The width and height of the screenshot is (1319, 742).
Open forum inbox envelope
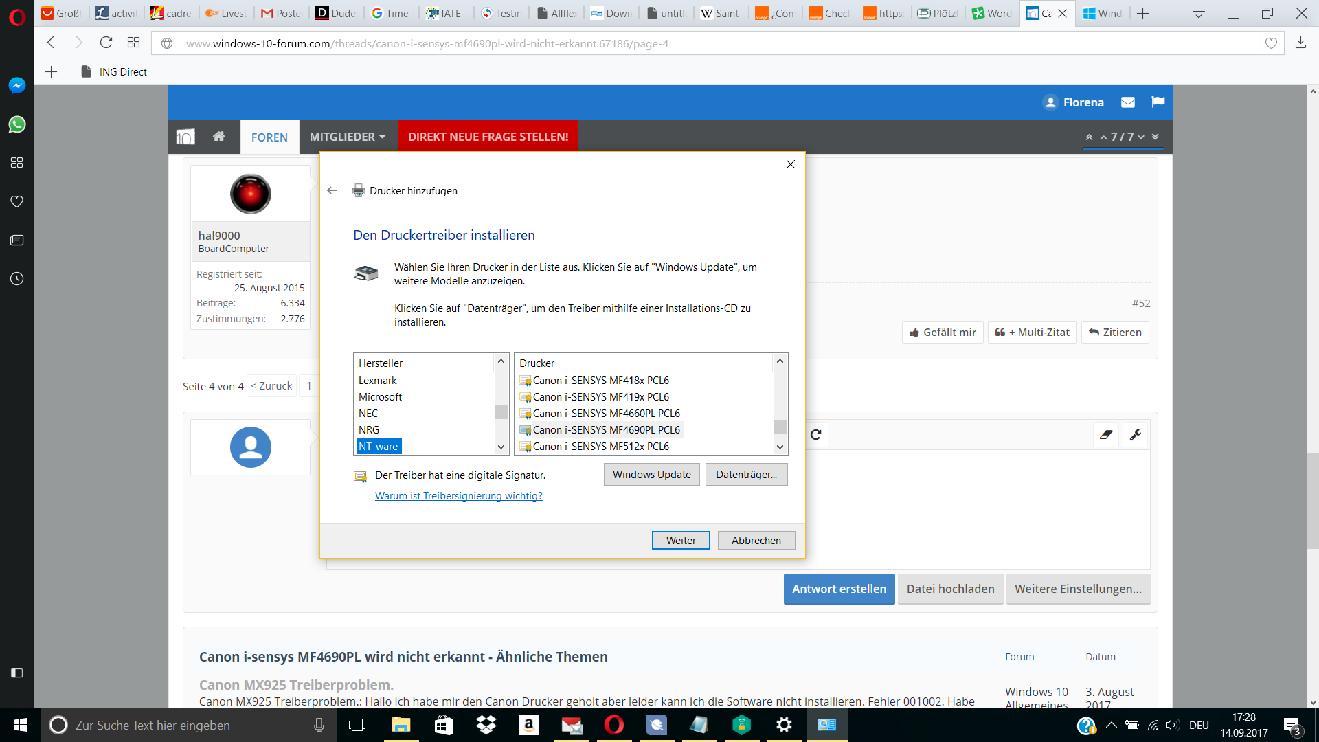point(1128,102)
